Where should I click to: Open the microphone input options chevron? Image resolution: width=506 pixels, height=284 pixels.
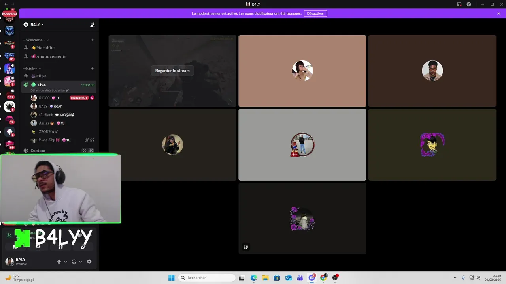pos(66,262)
